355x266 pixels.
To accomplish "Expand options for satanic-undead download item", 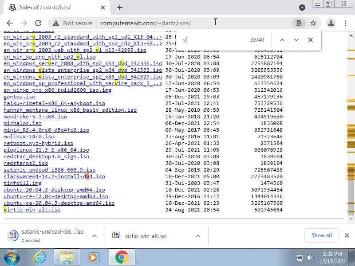I will (95, 236).
